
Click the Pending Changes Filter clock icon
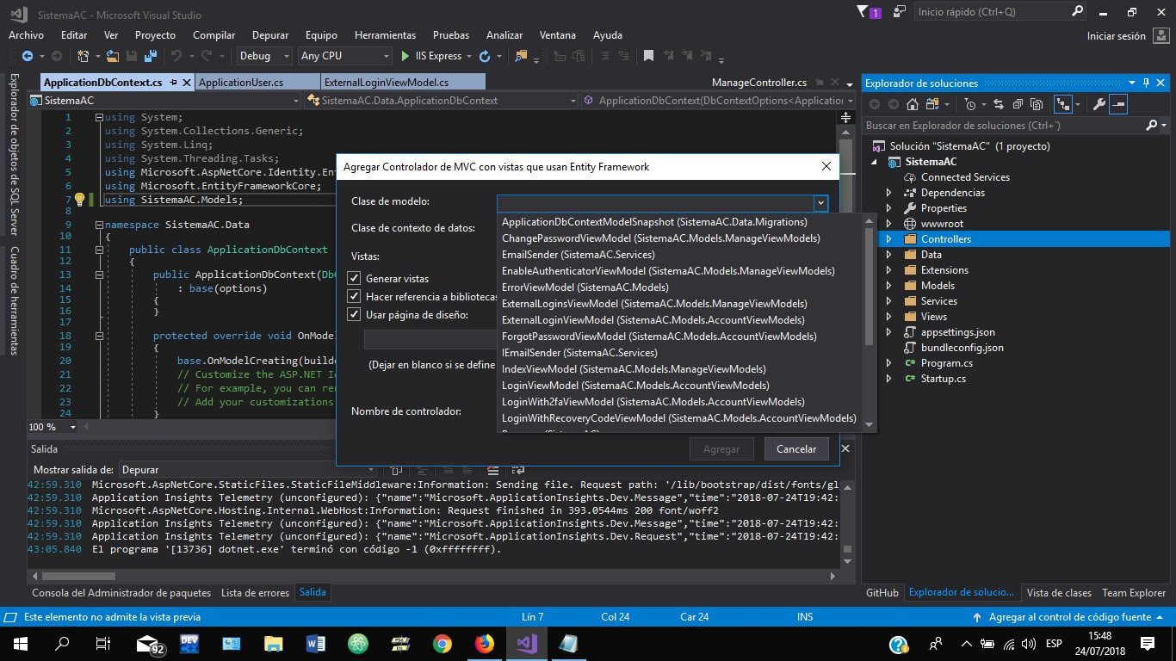coord(970,104)
